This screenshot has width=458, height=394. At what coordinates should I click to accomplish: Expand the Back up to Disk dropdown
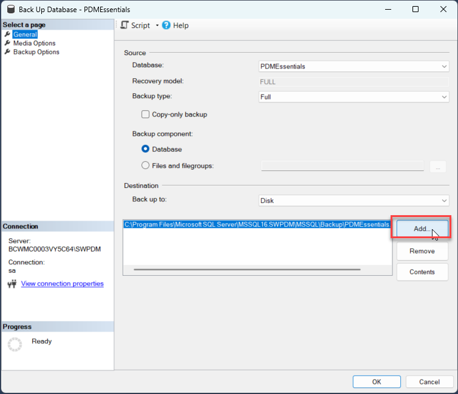[x=354, y=201]
